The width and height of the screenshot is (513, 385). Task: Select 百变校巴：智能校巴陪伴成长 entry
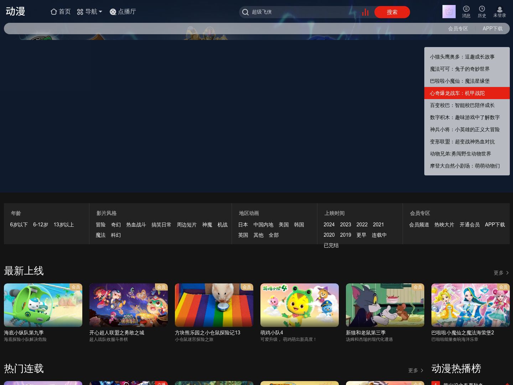click(467, 105)
